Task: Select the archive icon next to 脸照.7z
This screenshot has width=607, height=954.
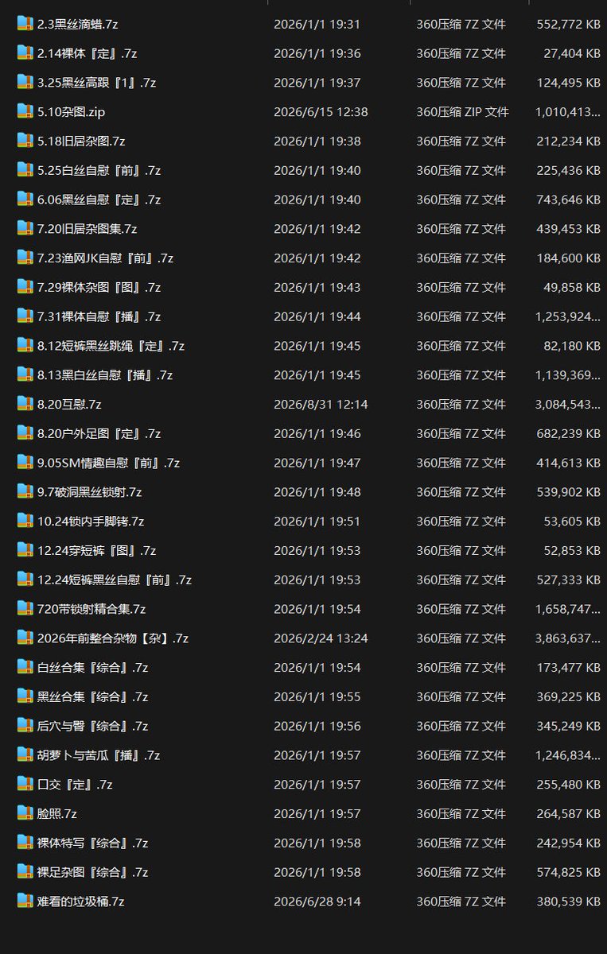Action: click(x=25, y=813)
